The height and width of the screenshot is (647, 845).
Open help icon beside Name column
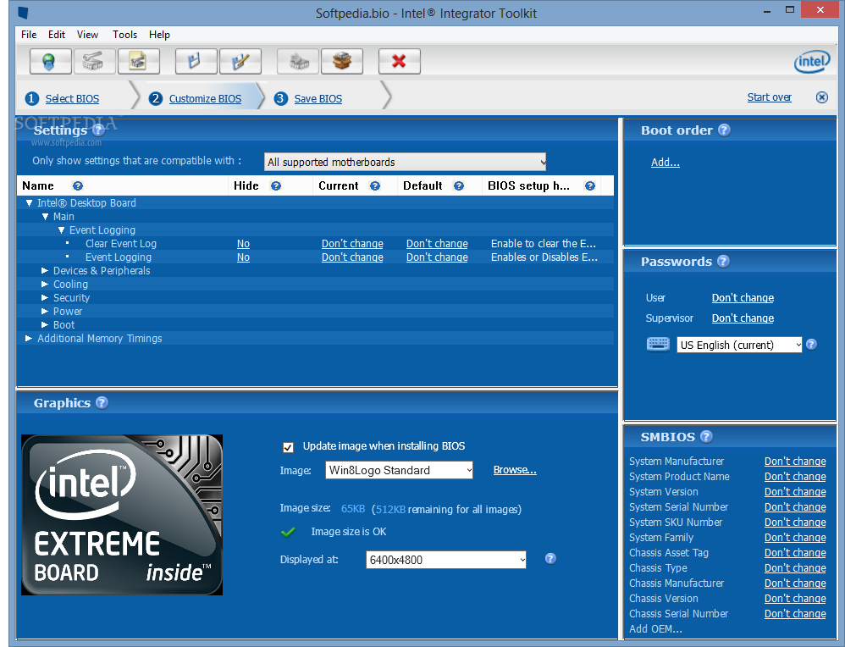[x=78, y=186]
